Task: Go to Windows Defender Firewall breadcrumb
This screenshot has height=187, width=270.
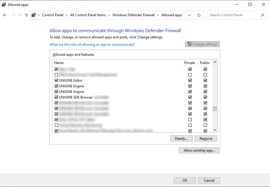Action: [x=133, y=15]
